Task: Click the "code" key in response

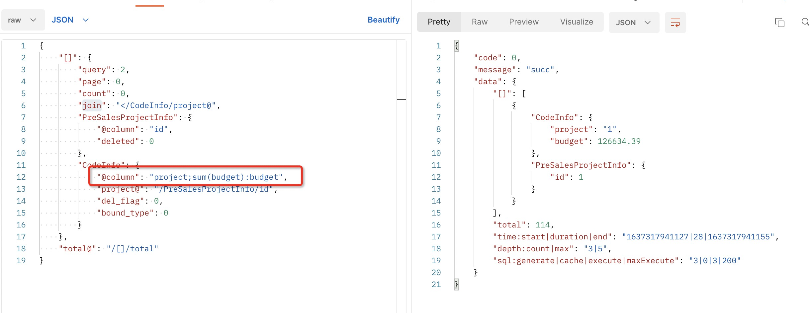Action: click(x=488, y=58)
